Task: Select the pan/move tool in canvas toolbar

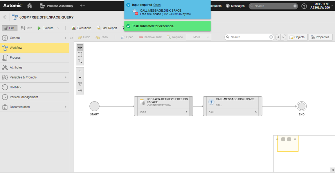Action: 80,48
